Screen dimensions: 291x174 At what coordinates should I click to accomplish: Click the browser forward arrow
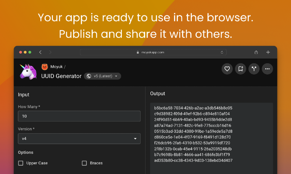50,52
